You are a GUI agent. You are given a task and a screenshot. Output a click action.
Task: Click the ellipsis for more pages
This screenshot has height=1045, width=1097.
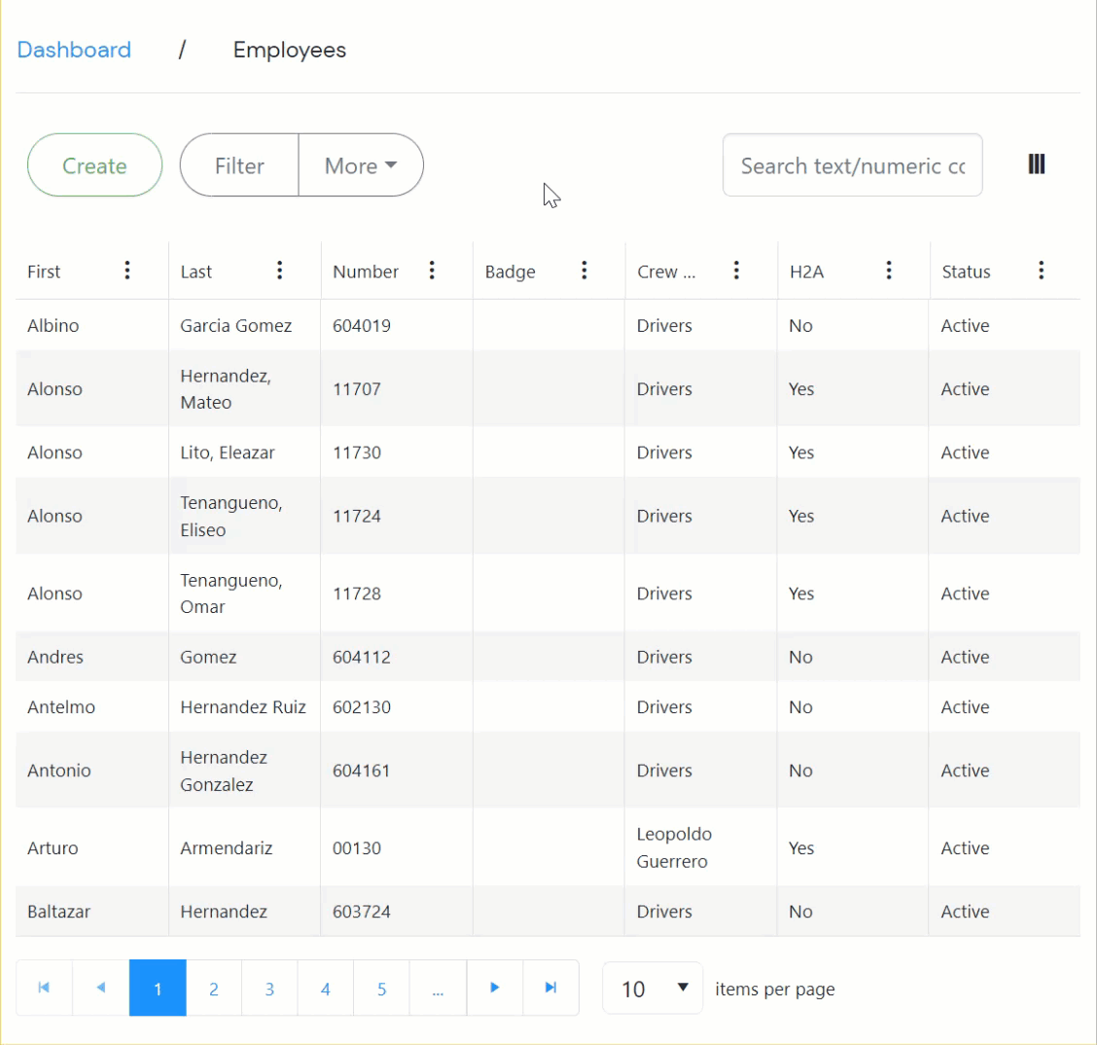click(438, 989)
